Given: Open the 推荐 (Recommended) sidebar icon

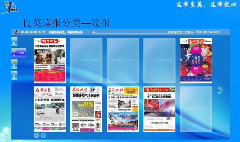Looking at the screenshot, I should pos(14,41).
